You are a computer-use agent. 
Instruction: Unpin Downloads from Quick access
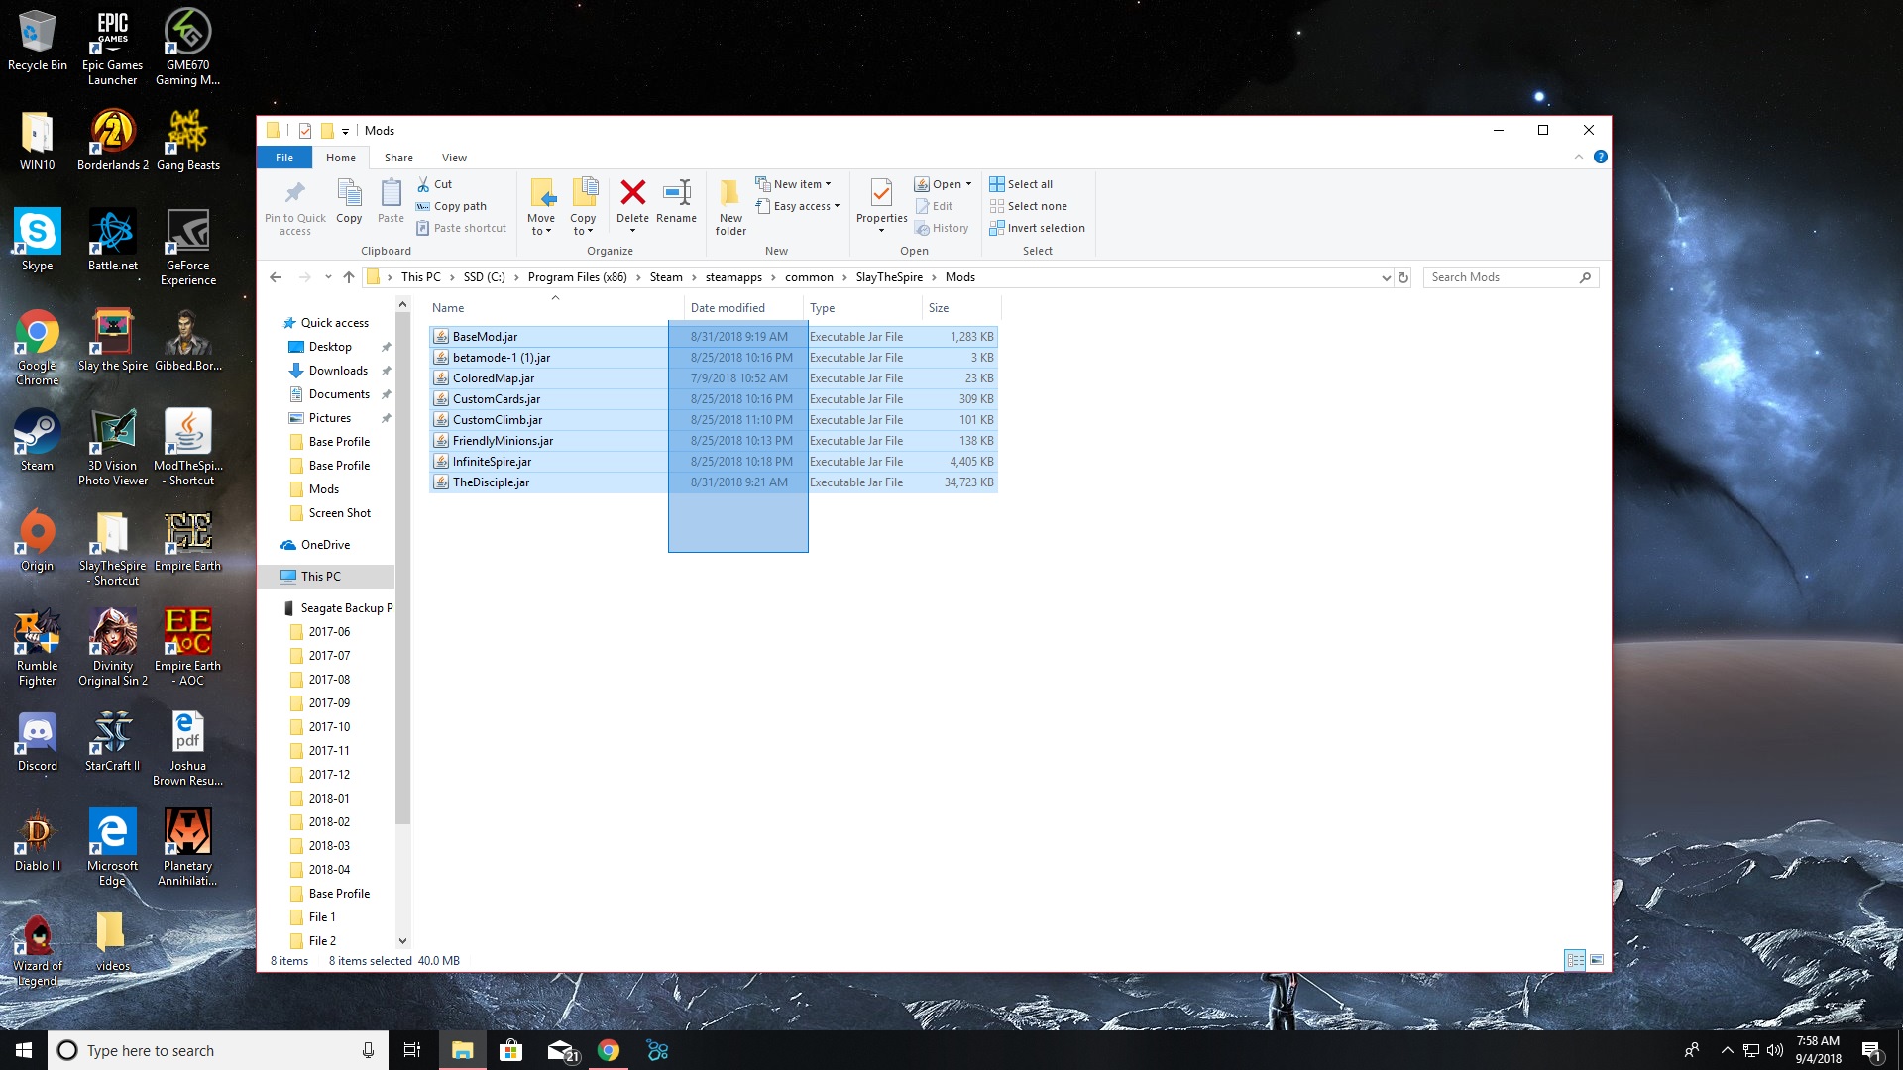[387, 371]
